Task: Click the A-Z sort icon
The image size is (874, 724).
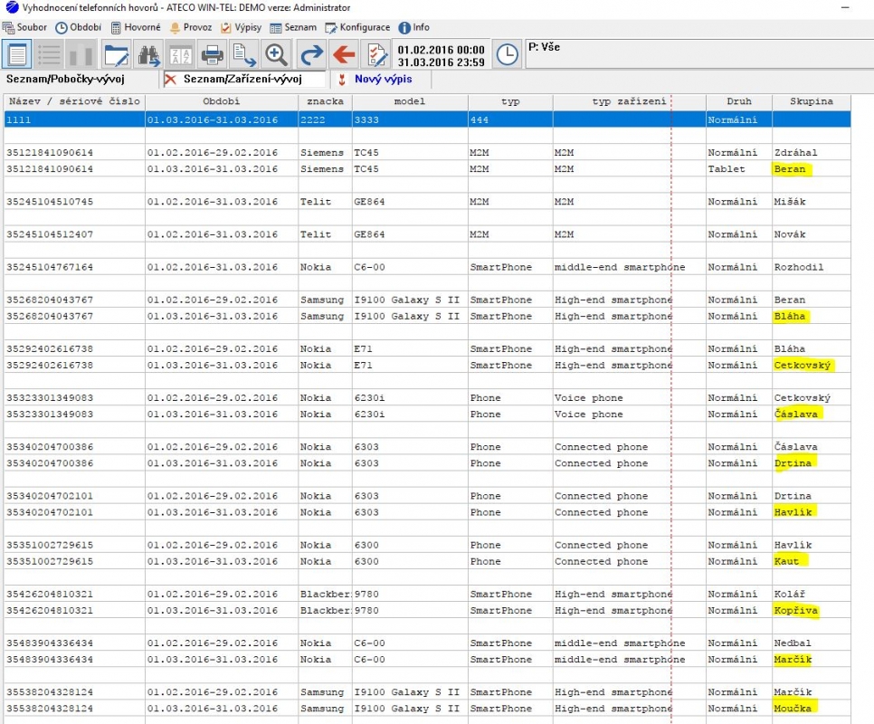Action: click(x=181, y=54)
